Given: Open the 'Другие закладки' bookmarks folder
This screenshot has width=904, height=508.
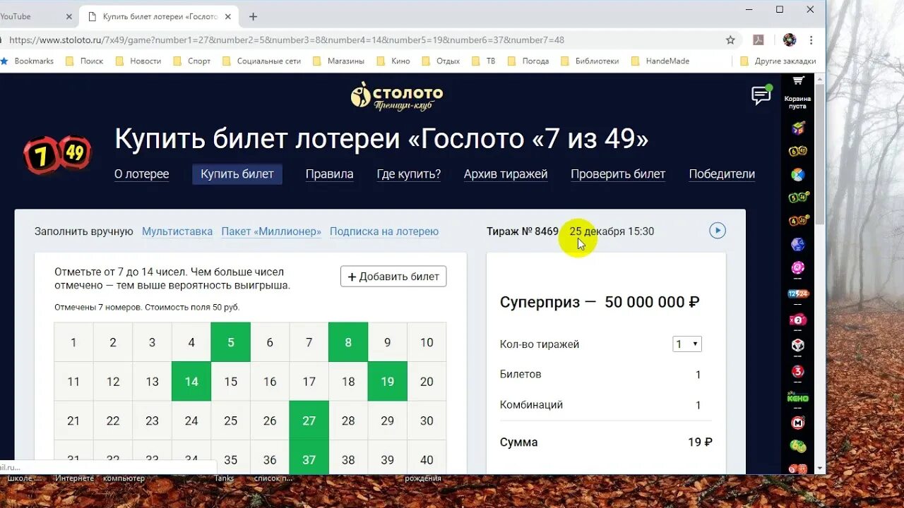Looking at the screenshot, I should click(778, 61).
